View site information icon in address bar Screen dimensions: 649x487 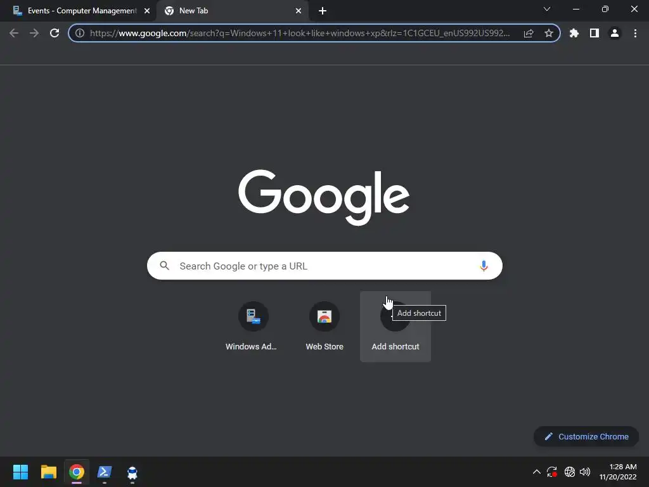tap(80, 33)
